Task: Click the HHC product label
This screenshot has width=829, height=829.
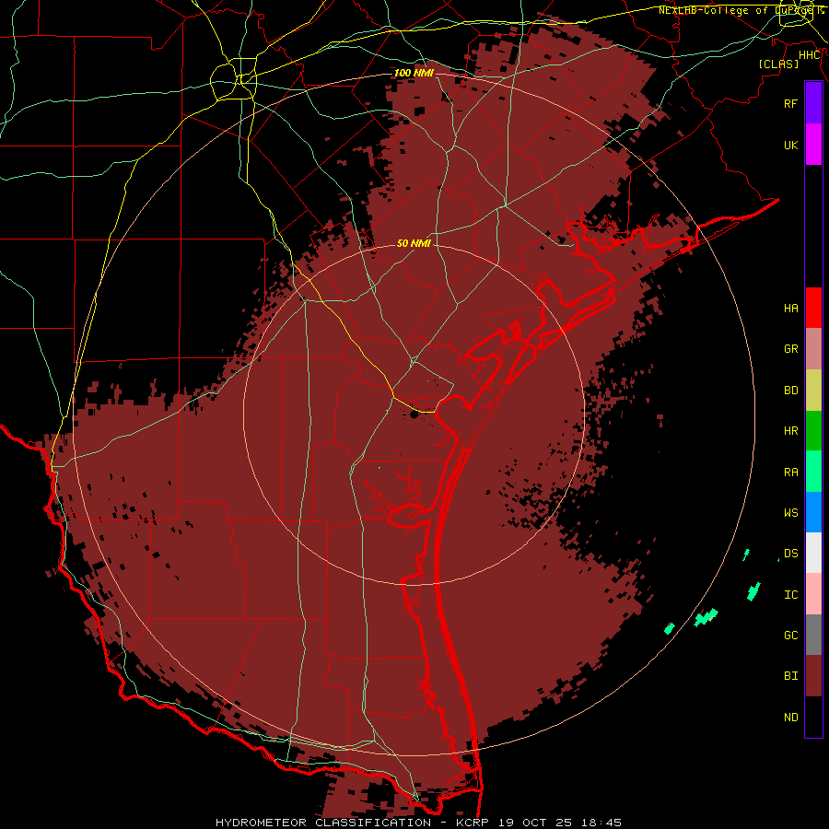Action: [810, 55]
